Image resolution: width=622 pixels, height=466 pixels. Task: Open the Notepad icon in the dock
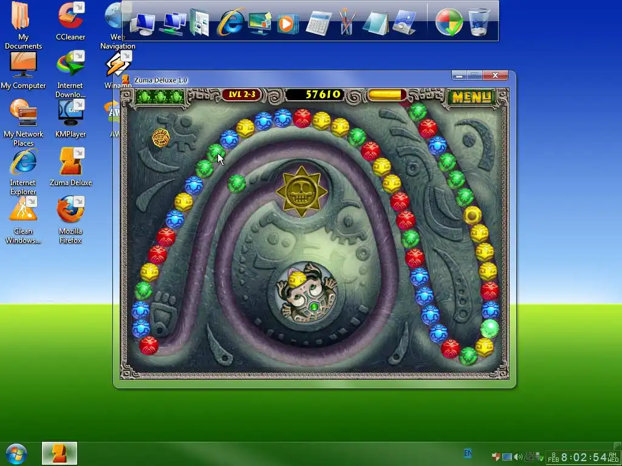click(375, 24)
